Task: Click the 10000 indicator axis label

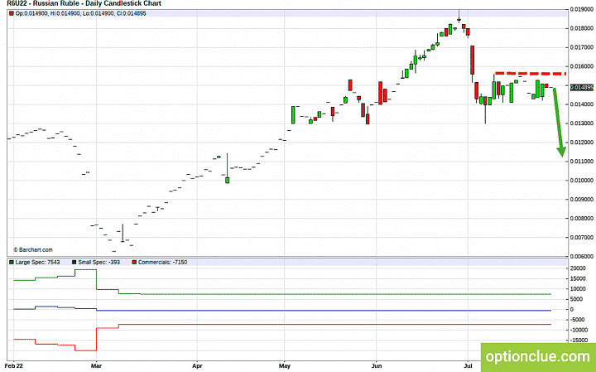Action: click(x=578, y=288)
